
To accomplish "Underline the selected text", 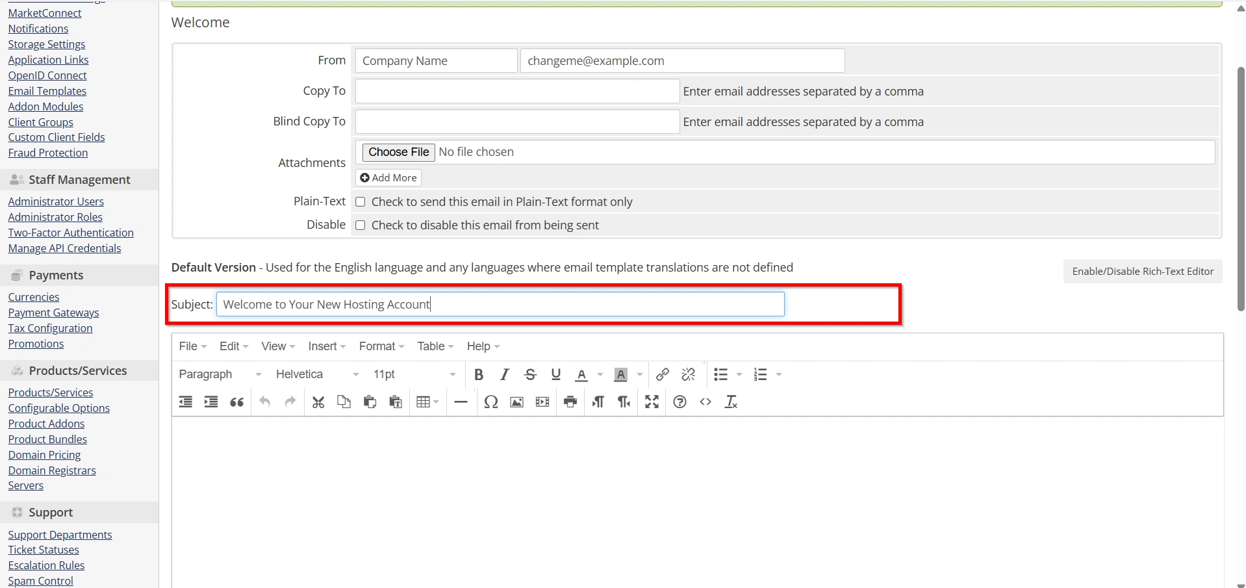I will pos(556,374).
